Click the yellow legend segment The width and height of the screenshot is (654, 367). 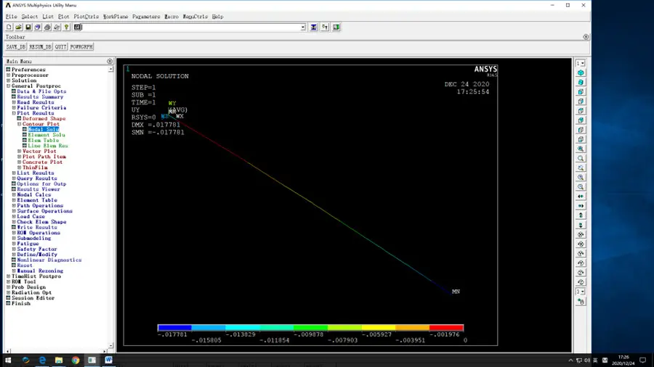coord(379,327)
